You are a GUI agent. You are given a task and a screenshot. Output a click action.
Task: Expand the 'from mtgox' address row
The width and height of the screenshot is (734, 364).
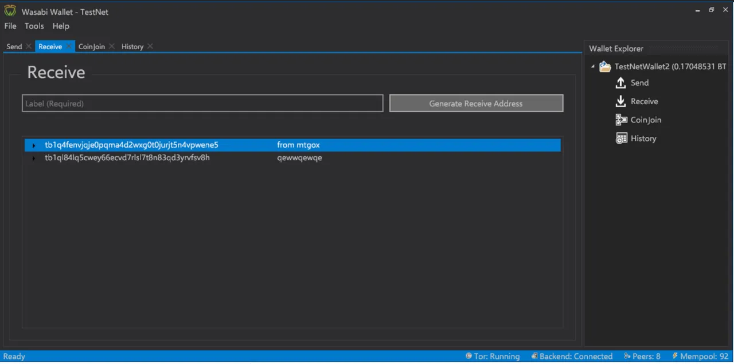click(34, 145)
